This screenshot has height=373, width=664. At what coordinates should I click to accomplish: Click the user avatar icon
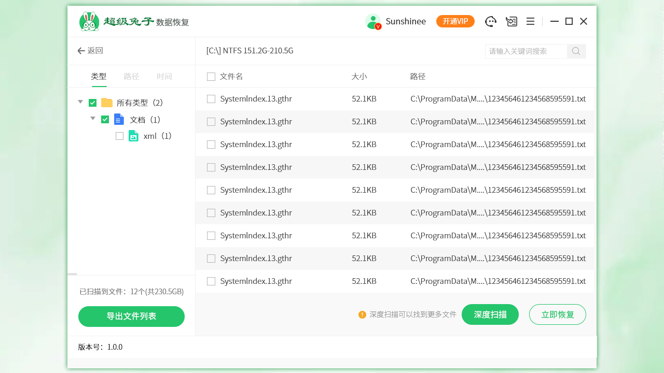click(373, 21)
